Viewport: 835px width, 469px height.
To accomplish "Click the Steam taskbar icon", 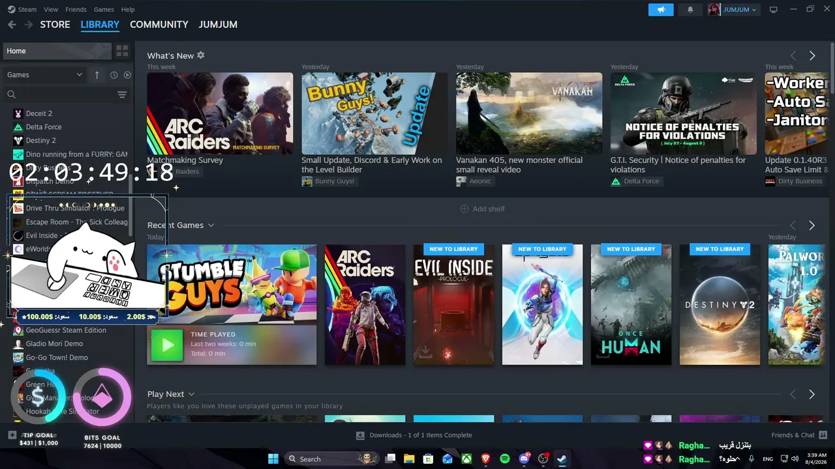I will pyautogui.click(x=562, y=459).
